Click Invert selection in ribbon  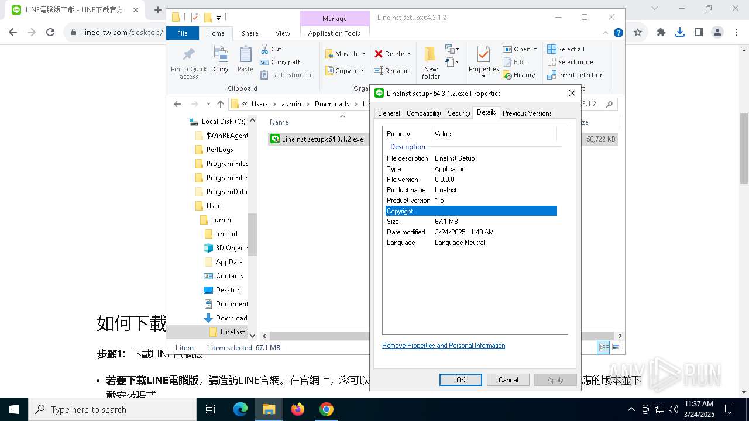575,75
